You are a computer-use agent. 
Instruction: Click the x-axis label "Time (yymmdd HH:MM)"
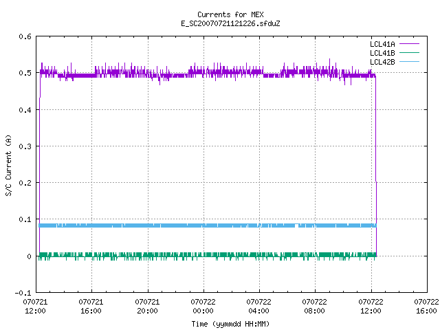pos(230,324)
